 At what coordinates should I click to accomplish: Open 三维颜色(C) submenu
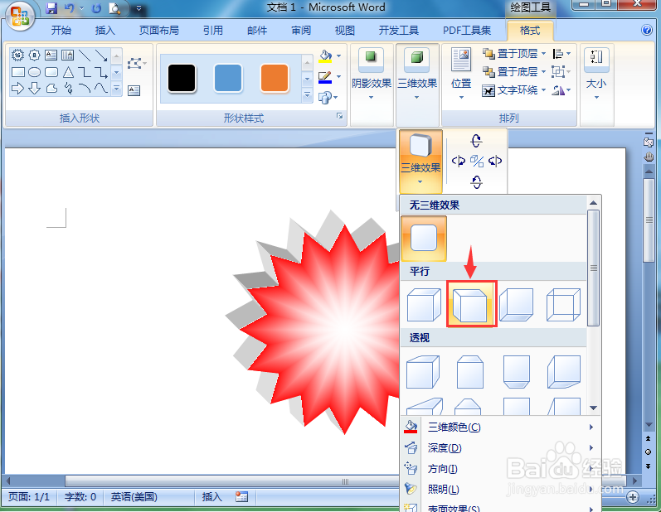(499, 427)
